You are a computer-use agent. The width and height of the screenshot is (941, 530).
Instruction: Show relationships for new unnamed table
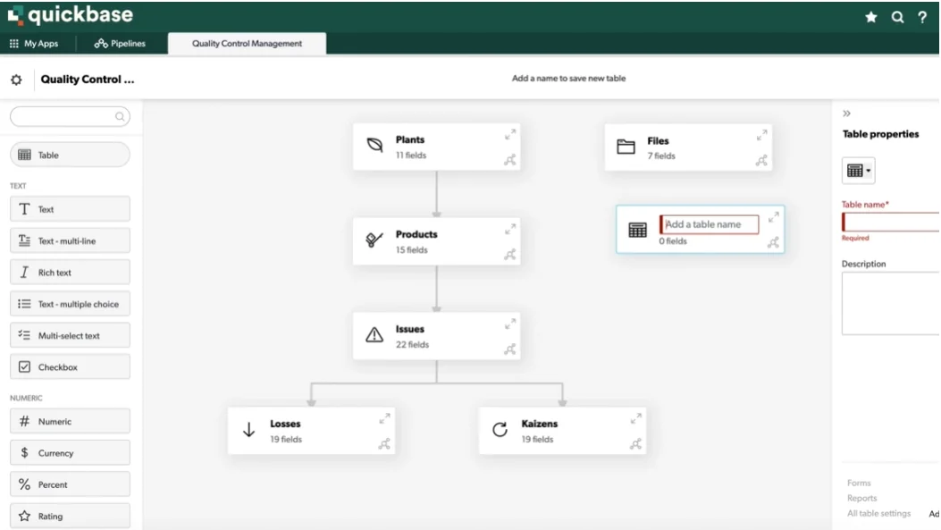773,242
